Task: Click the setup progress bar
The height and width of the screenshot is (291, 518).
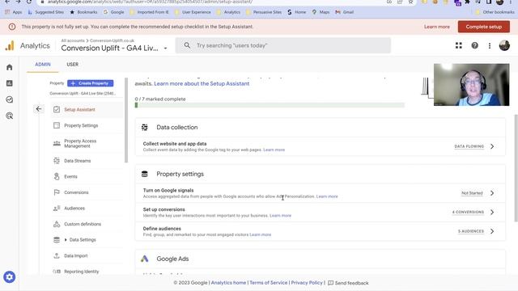Action: point(270,105)
